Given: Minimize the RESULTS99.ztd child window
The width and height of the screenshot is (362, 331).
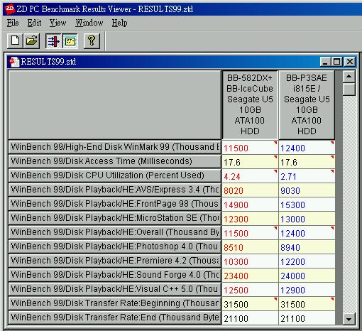Looking at the screenshot, I should click(x=325, y=62).
